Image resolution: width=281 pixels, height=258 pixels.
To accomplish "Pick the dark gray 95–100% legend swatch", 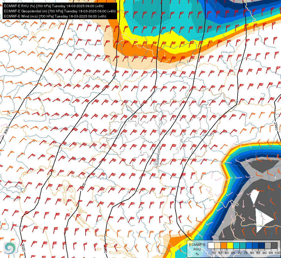I will (274, 245).
